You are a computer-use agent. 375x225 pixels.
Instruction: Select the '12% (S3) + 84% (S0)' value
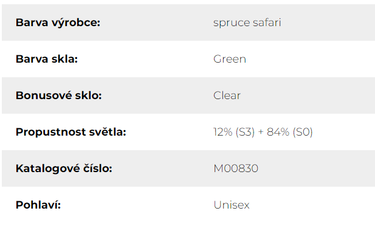(263, 132)
